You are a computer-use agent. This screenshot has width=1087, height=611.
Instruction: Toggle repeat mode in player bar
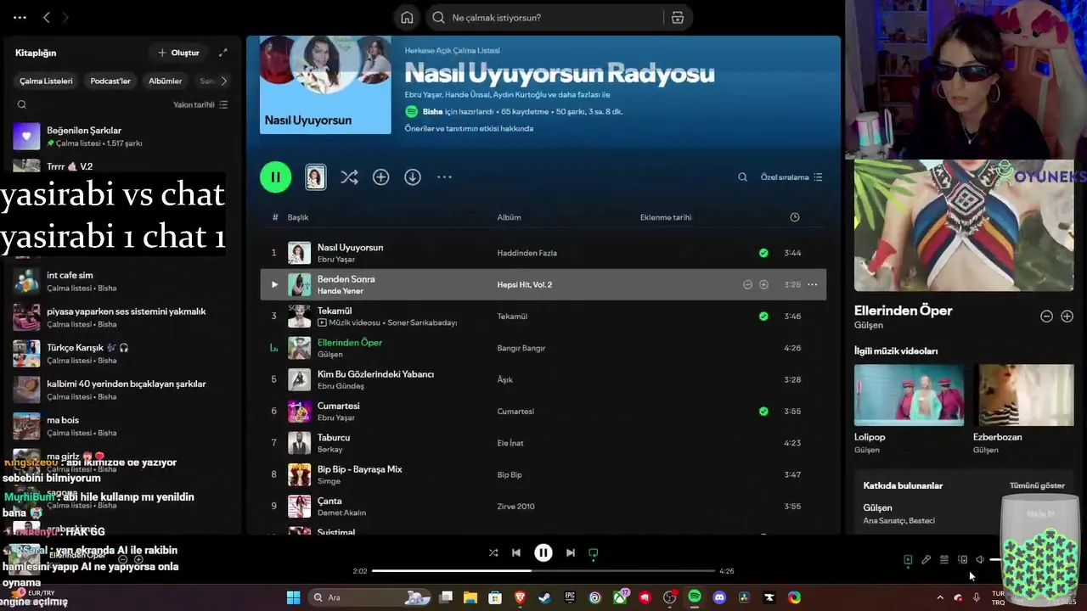pos(593,552)
